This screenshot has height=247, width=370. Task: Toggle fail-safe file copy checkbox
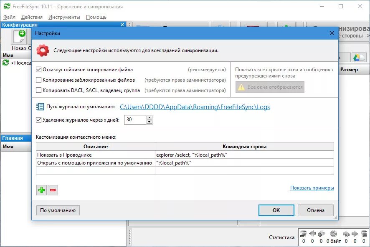coord(38,70)
